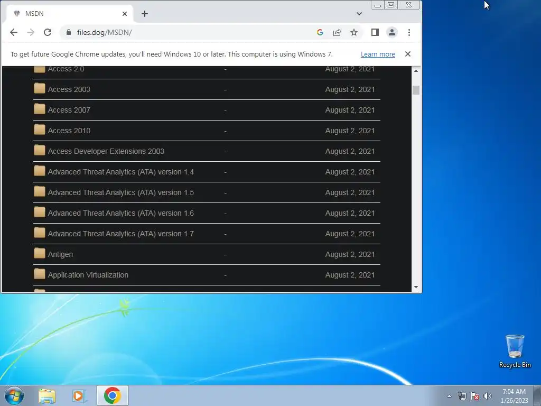Image resolution: width=541 pixels, height=406 pixels.
Task: Click the date in the Antigen row
Action: (350, 254)
